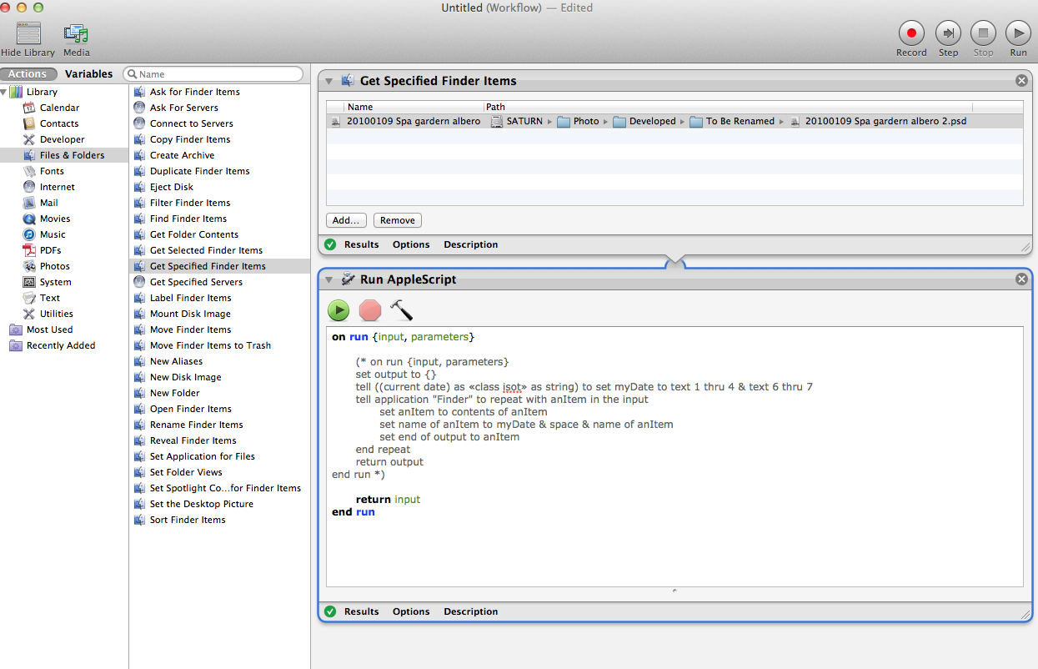Viewport: 1038px width, 669px height.
Task: Show Results of Run AppleScript action
Action: [x=362, y=611]
